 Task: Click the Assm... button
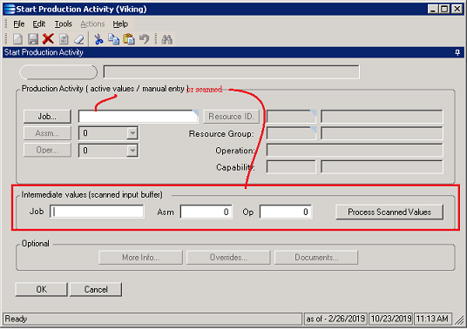tap(47, 133)
